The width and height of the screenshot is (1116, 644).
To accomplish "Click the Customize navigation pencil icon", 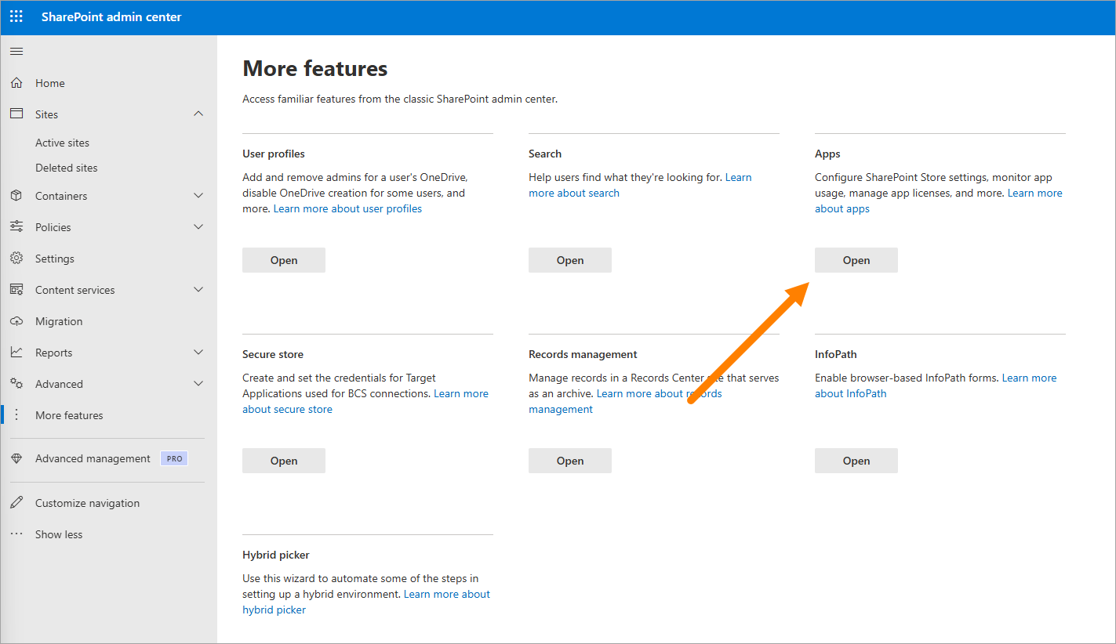I will coord(16,503).
